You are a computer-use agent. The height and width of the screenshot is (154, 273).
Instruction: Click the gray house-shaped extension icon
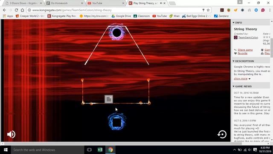tap(249, 10)
